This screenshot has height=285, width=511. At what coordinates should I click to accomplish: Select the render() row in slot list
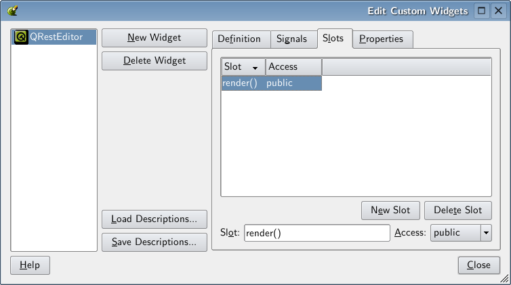pyautogui.click(x=272, y=83)
